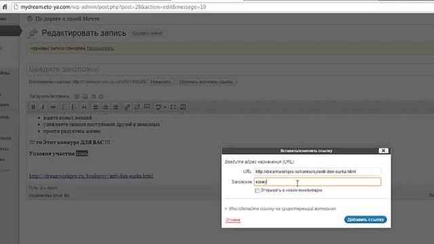Viewport: 434px width, 244px height.
Task: Toggle Italic formatting in editor toolbar
Action: coord(43,107)
